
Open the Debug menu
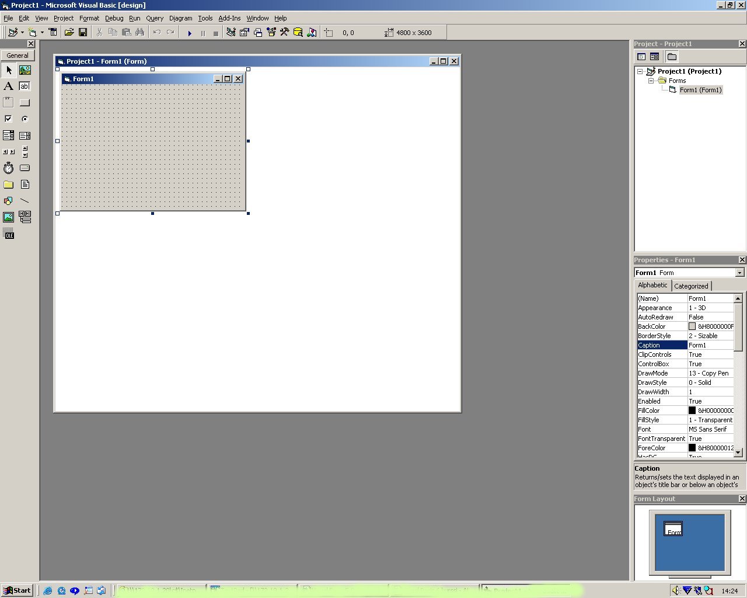tap(114, 18)
